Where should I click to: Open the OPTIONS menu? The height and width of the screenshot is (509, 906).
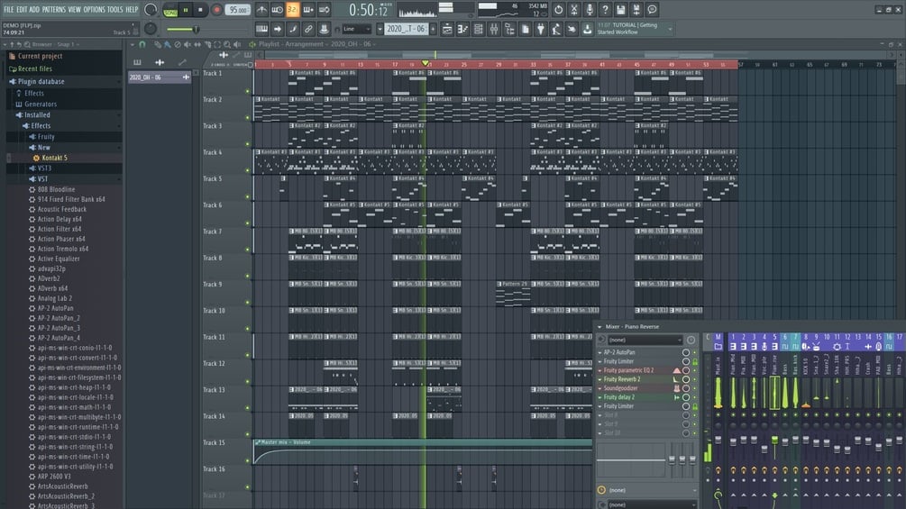tap(94, 10)
